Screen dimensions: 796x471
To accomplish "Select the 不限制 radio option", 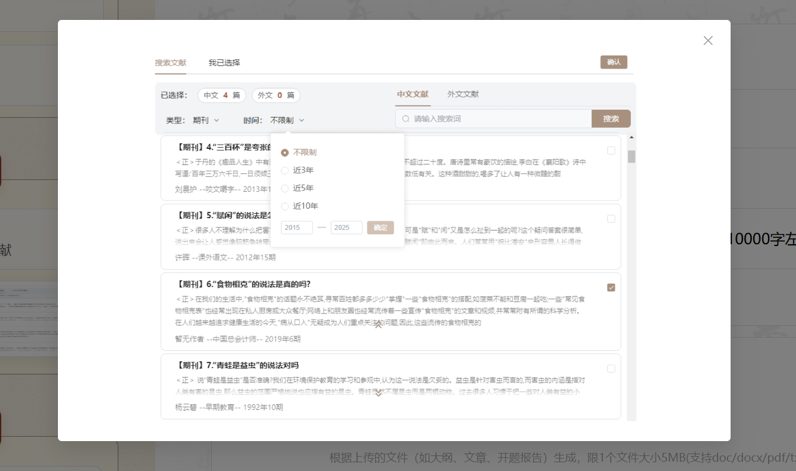I will pyautogui.click(x=299, y=153).
